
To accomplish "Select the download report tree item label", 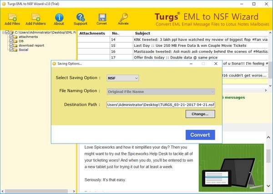I will pyautogui.click(x=31, y=45).
